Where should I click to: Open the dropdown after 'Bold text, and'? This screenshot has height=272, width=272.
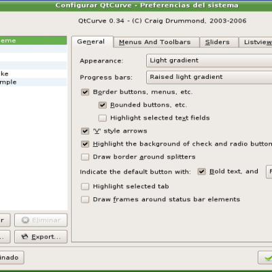pos(269,171)
